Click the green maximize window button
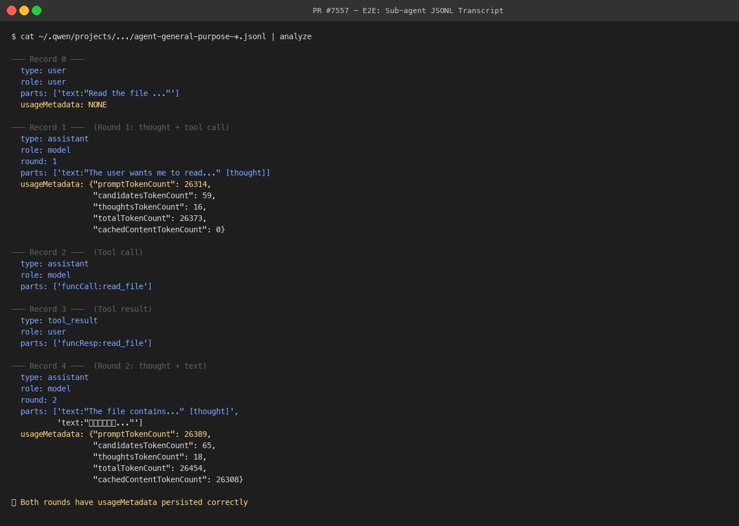The width and height of the screenshot is (739, 526). click(x=36, y=10)
